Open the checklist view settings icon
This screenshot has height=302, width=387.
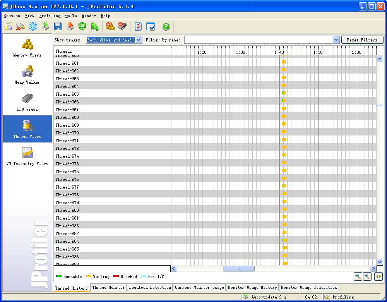(x=138, y=26)
